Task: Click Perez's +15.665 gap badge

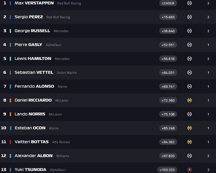Action: pos(168,17)
